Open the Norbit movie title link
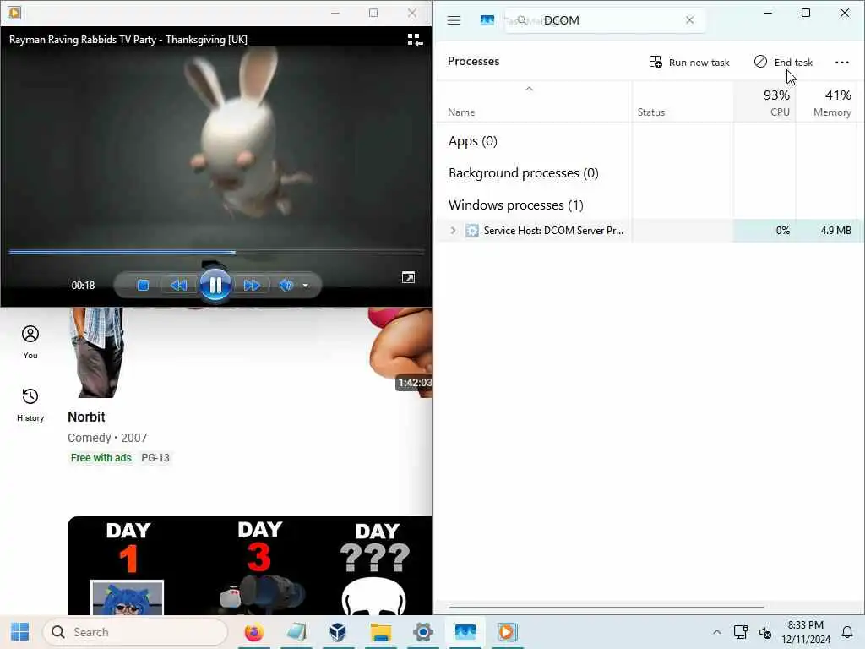Image resolution: width=865 pixels, height=649 pixels. click(86, 417)
